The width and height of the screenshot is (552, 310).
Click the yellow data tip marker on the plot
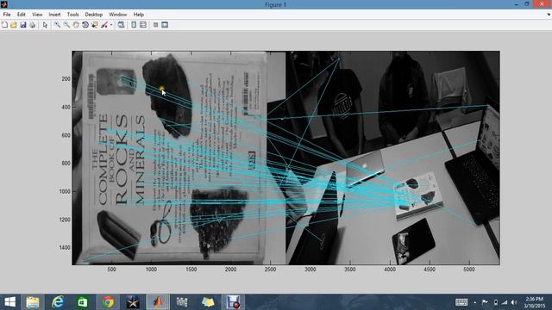tap(161, 89)
